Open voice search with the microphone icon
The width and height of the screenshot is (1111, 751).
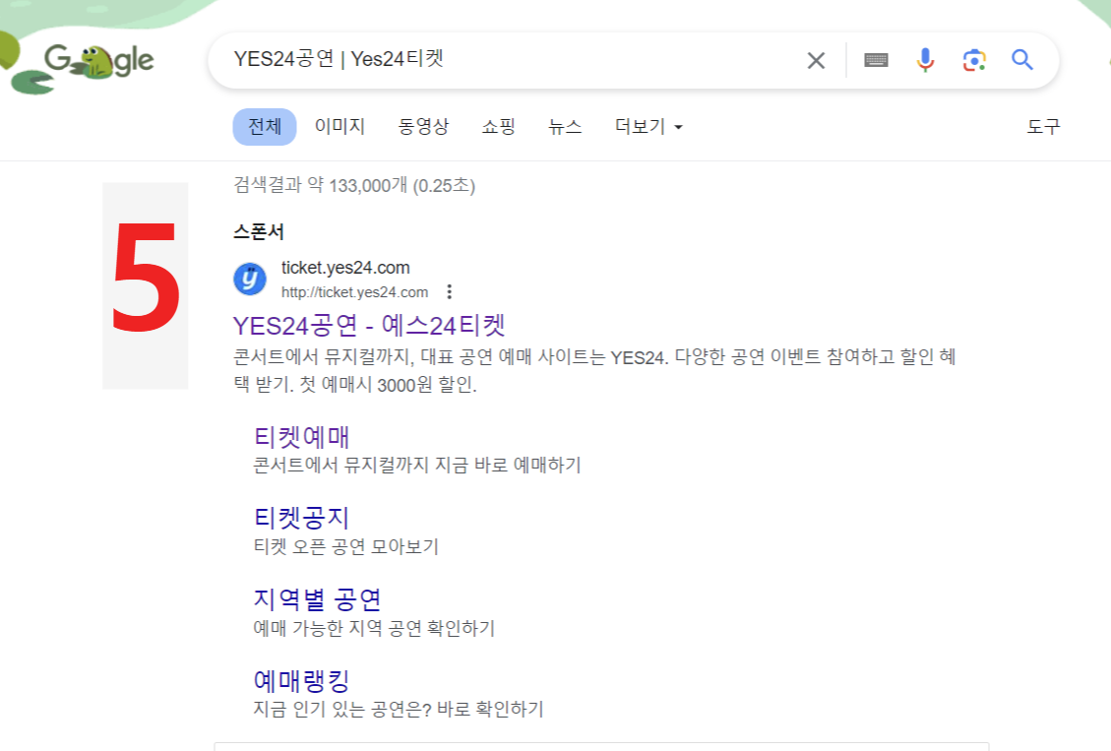(x=923, y=60)
